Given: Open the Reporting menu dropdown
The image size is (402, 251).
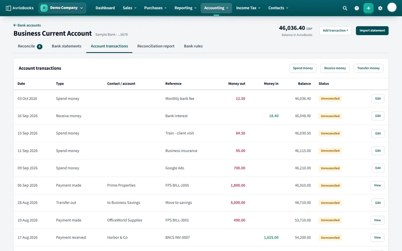Looking at the screenshot, I should tap(186, 8).
